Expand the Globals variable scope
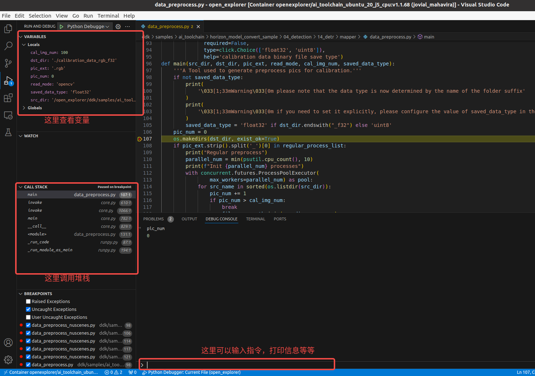Screen dimensions: 535x376 click(x=35, y=108)
